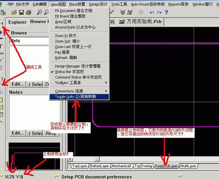Screen dimensions: 219x180
Task: Click 'Setup PCB document preferences' status text
Action: [96, 177]
